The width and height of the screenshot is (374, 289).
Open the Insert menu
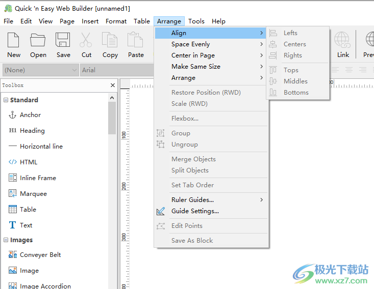pos(90,21)
